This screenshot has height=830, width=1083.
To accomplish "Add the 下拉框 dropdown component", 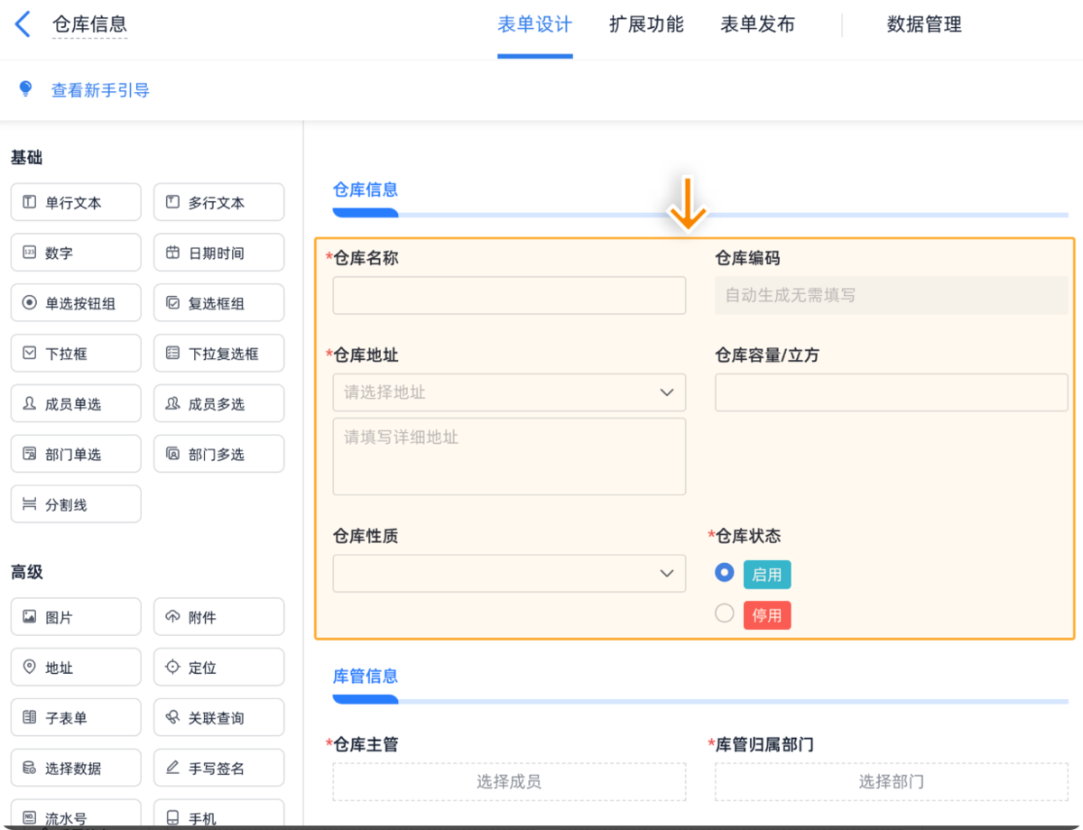I will 76,355.
